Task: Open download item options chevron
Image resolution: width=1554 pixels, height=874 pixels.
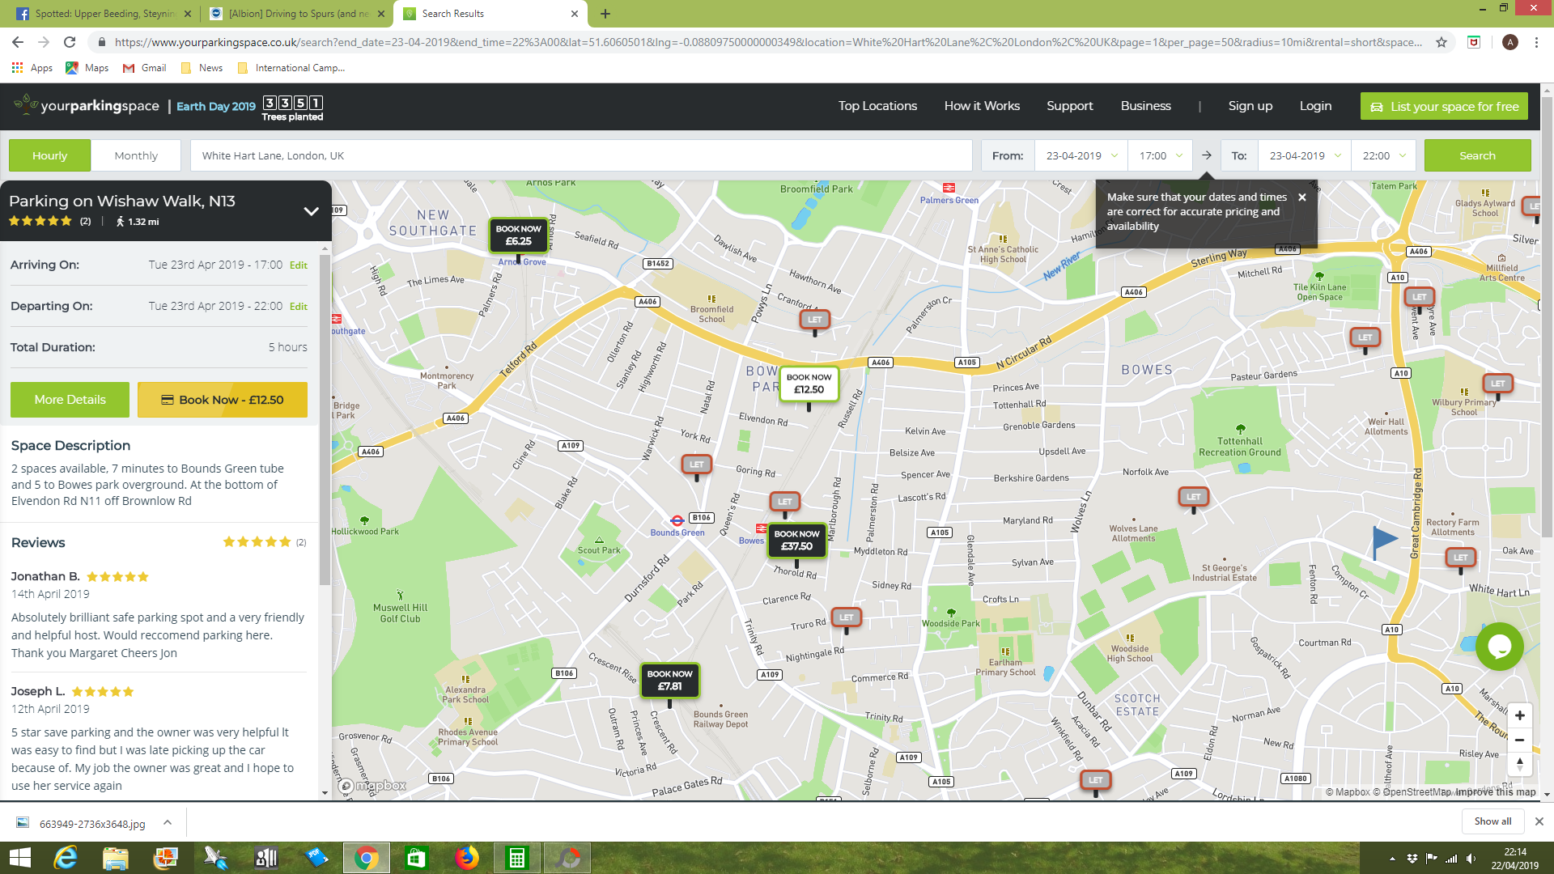Action: pos(167,822)
